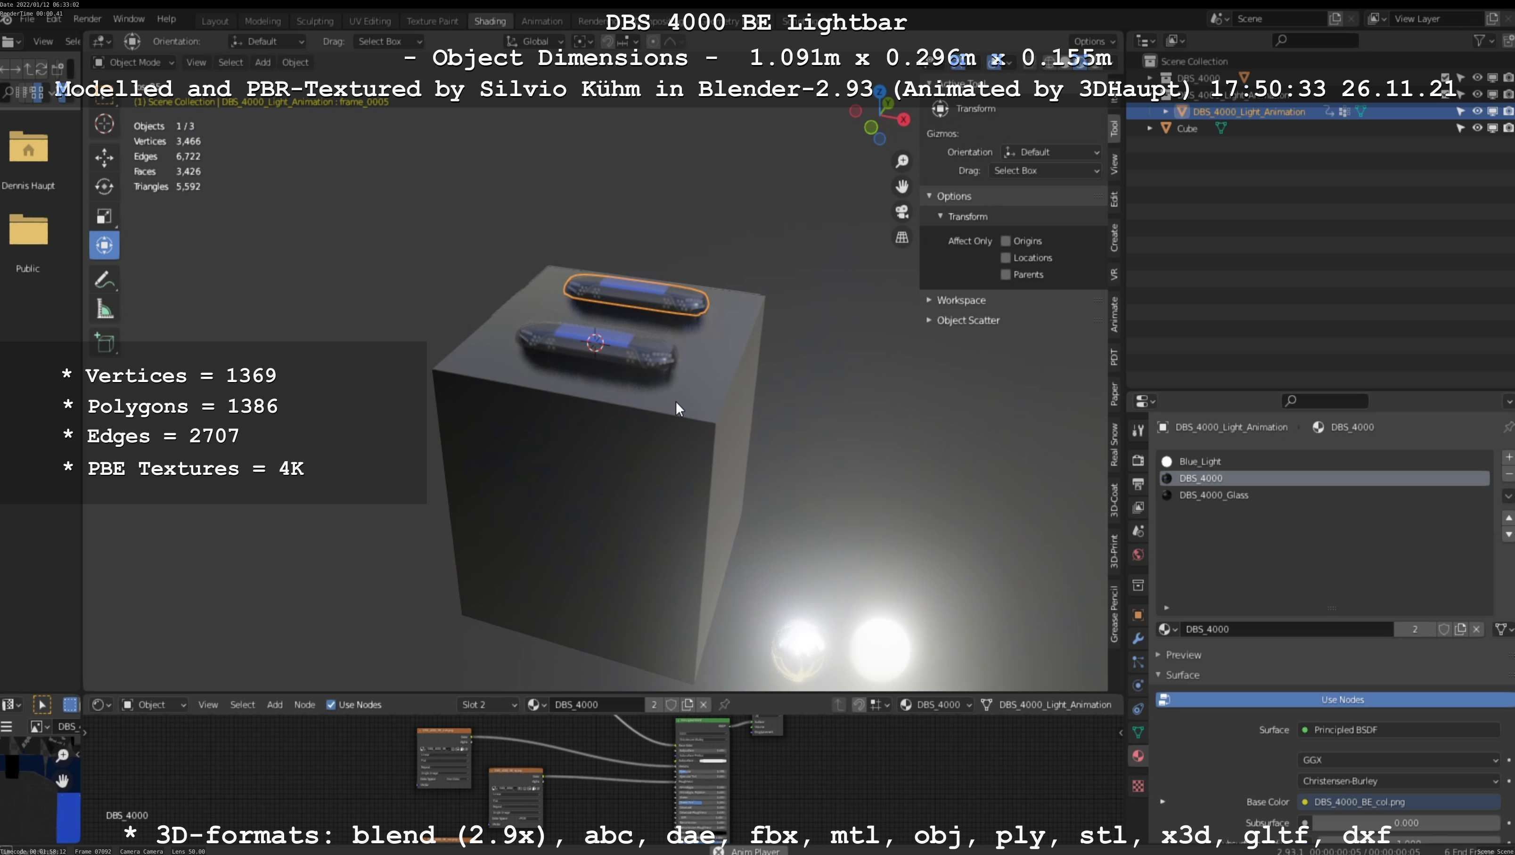Open the Modifiers wrench properties tab
This screenshot has width=1515, height=855.
point(1138,638)
